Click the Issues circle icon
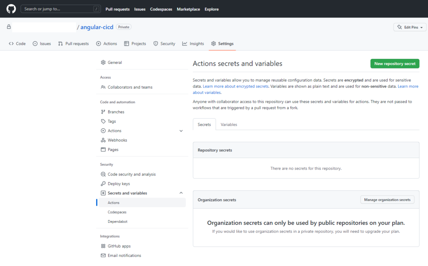 (x=35, y=43)
